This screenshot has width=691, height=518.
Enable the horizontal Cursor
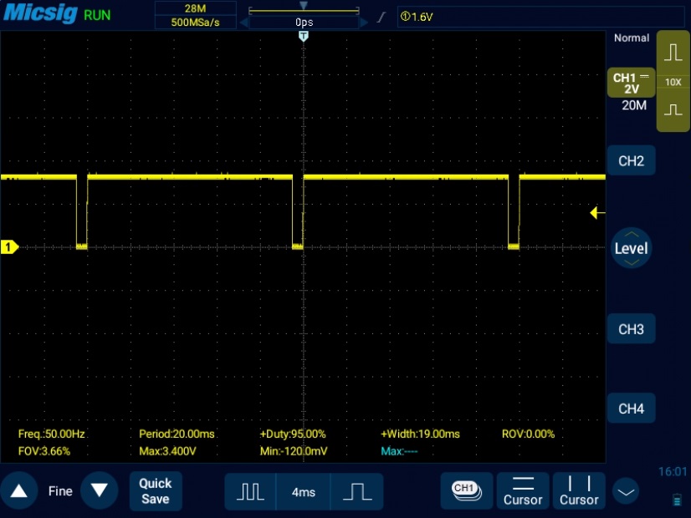[x=523, y=490]
